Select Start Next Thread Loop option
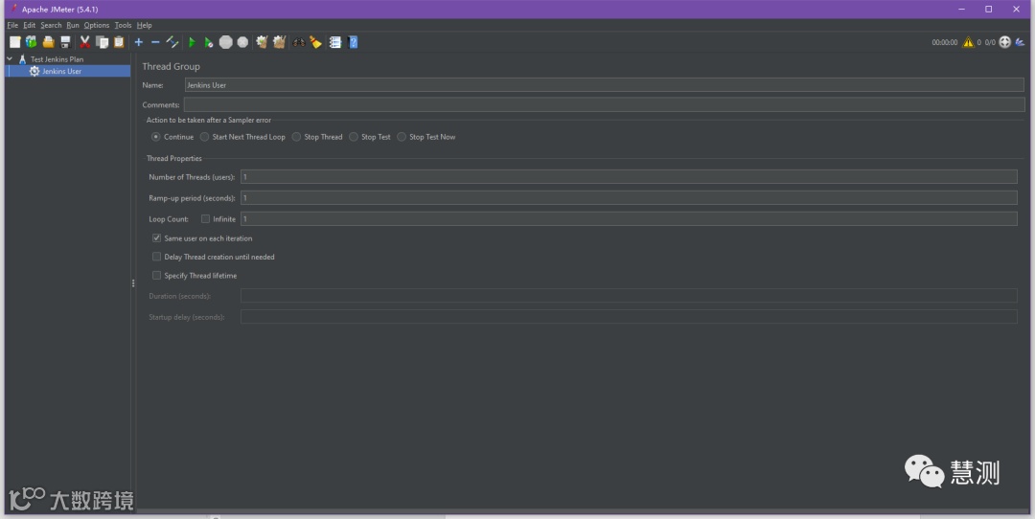This screenshot has height=519, width=1035. click(x=205, y=137)
